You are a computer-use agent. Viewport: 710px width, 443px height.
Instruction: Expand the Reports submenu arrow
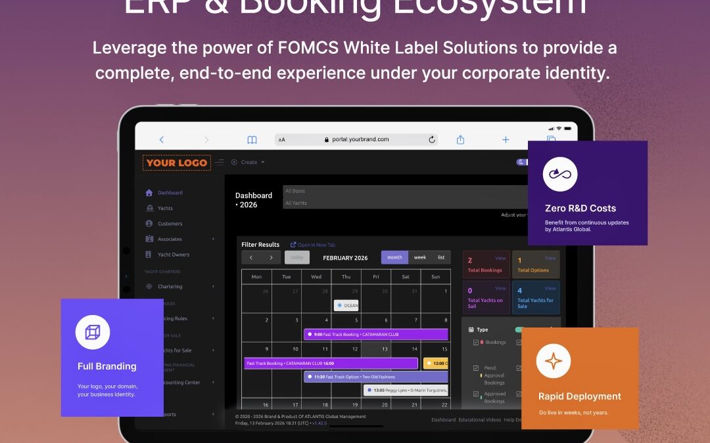[213, 414]
